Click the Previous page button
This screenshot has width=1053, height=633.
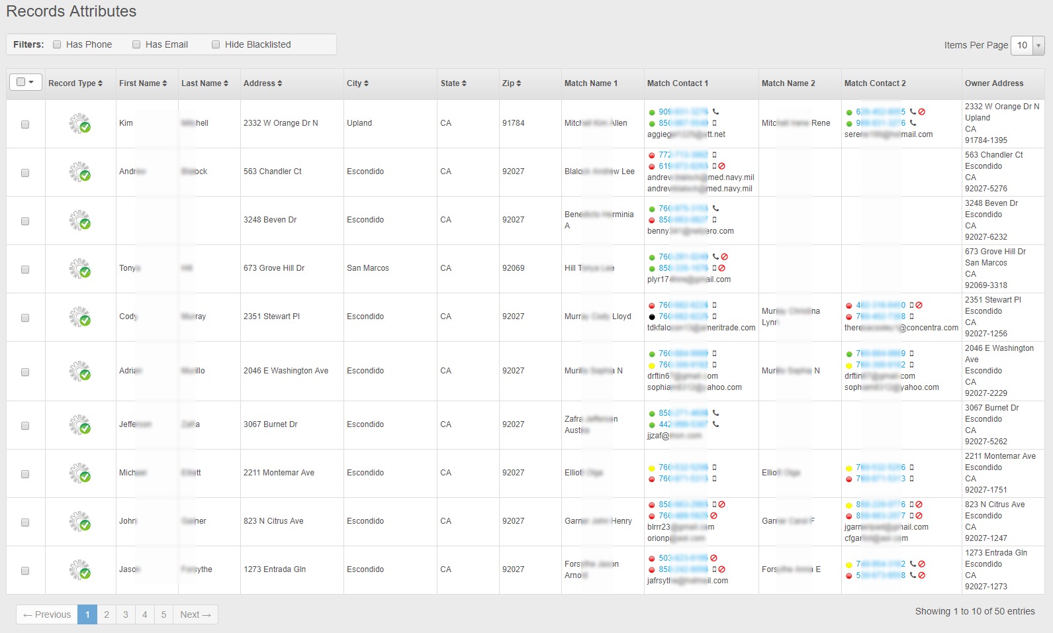(x=47, y=614)
